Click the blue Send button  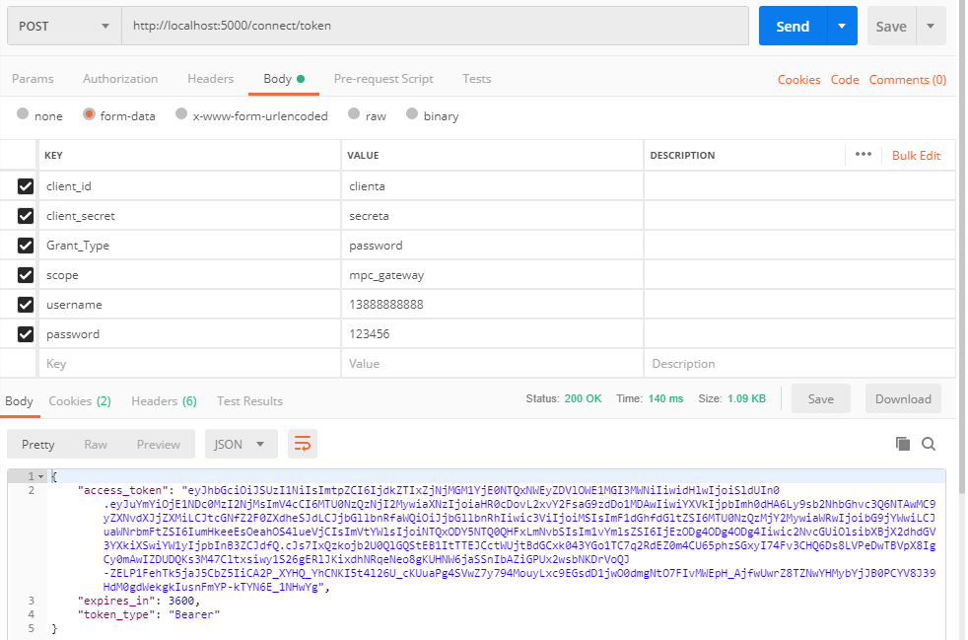(x=792, y=27)
